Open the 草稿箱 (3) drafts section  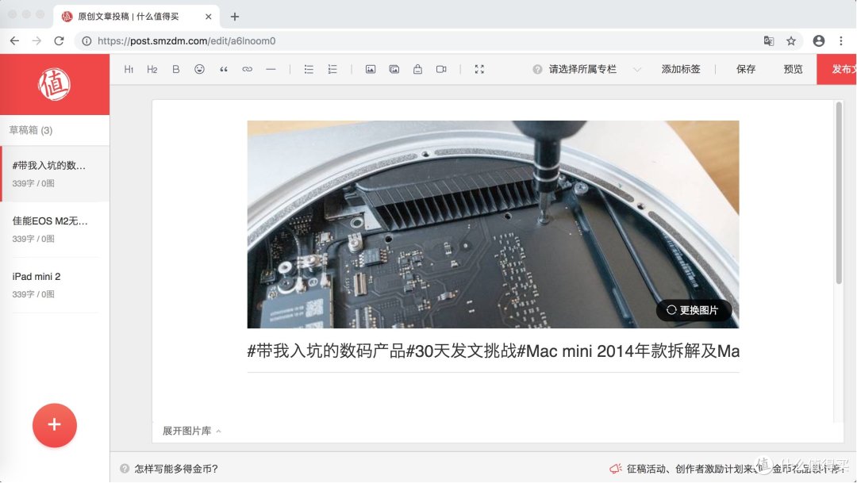coord(31,130)
